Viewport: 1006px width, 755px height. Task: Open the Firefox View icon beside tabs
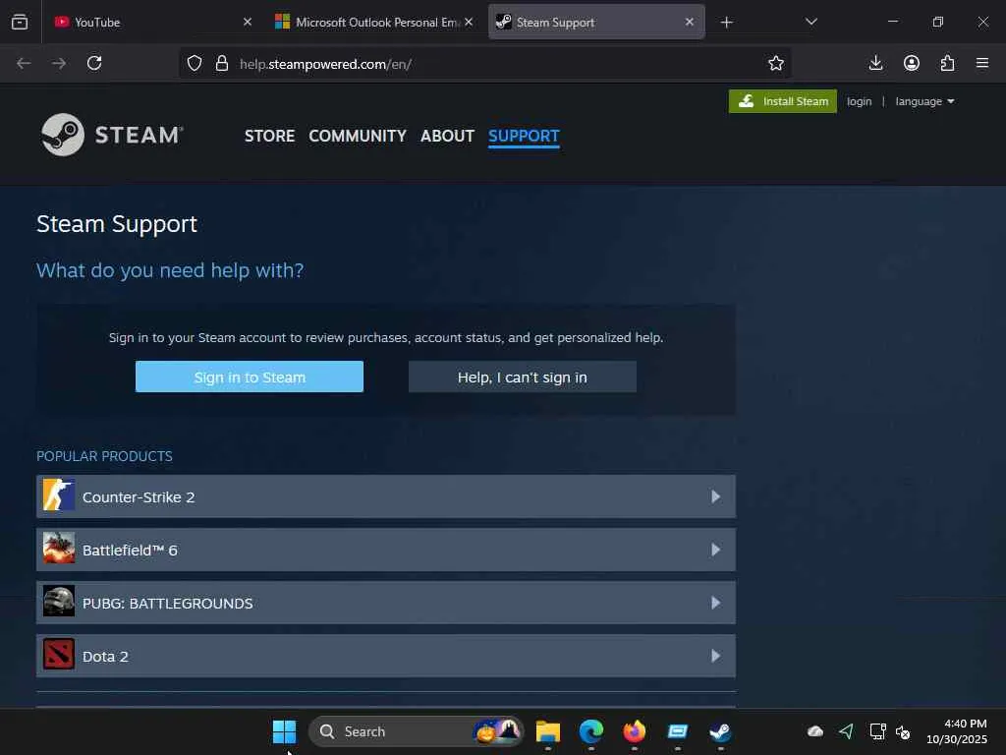coord(20,22)
